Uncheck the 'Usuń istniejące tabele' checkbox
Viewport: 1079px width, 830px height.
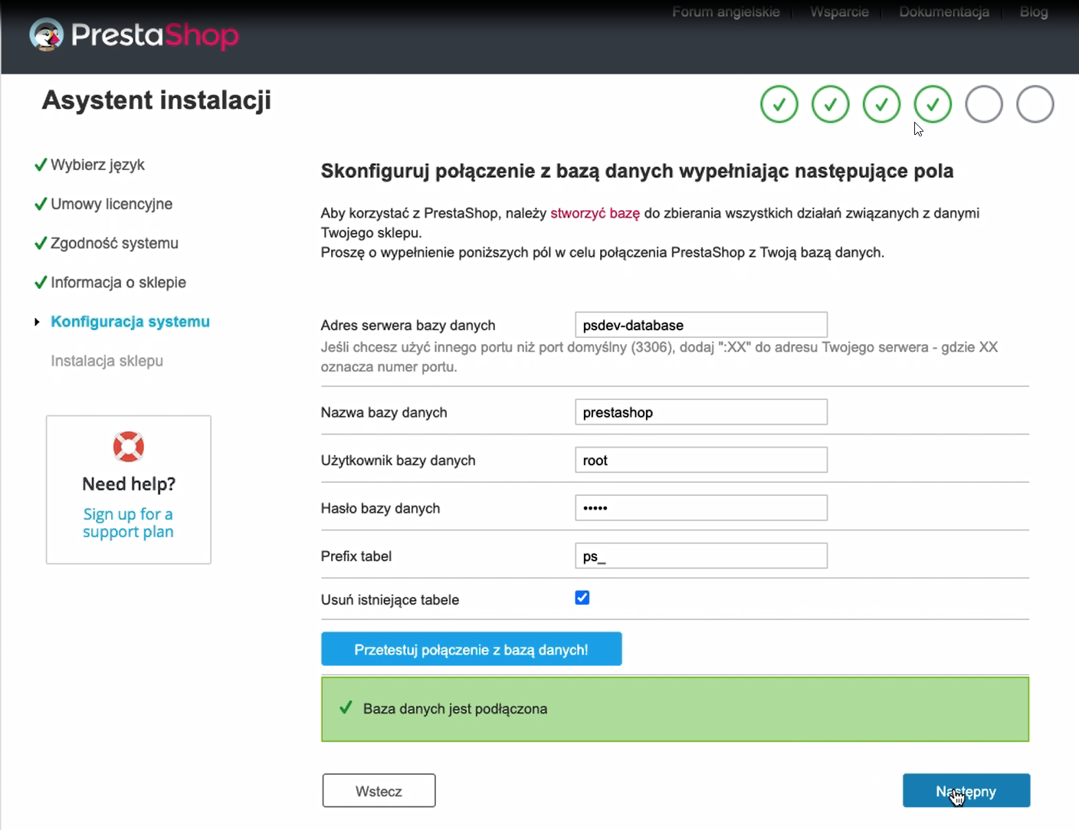[x=582, y=598]
